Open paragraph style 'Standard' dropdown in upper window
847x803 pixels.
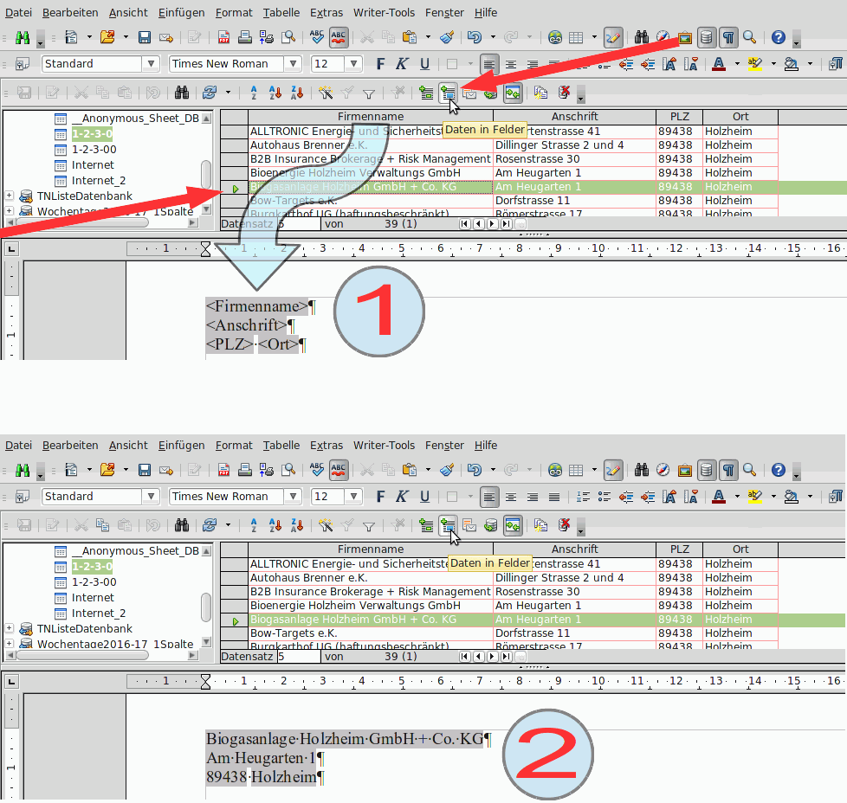[x=151, y=64]
